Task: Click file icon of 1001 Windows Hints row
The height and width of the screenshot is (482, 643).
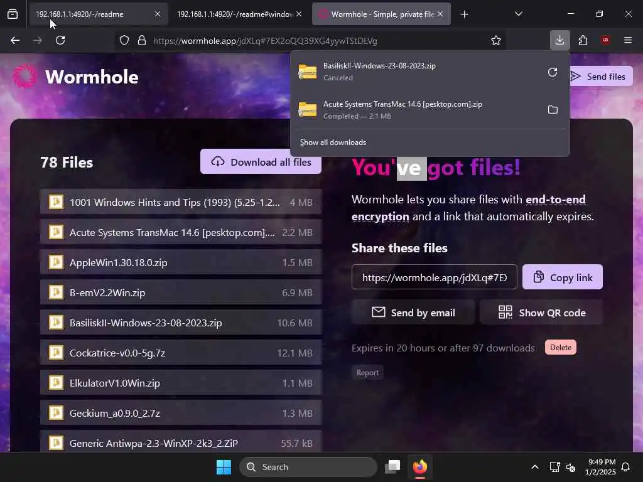Action: tap(56, 201)
